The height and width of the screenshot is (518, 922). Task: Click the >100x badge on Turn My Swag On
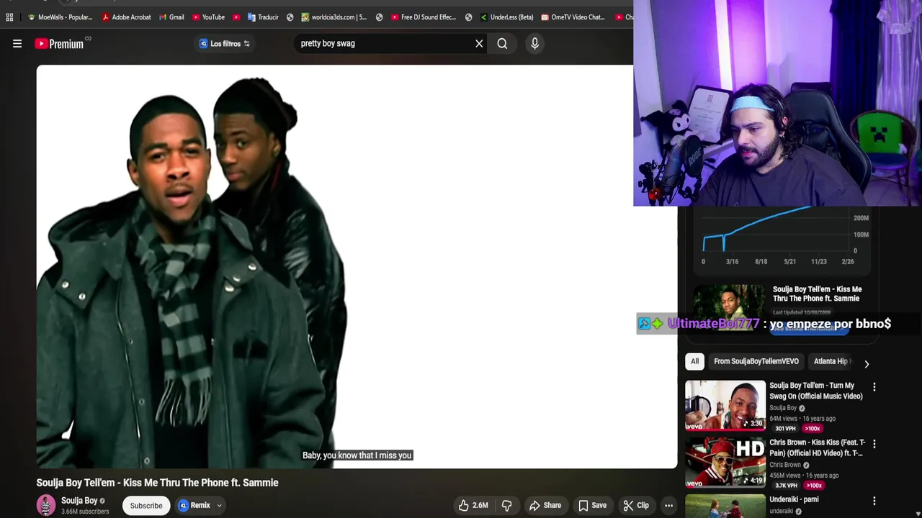813,429
